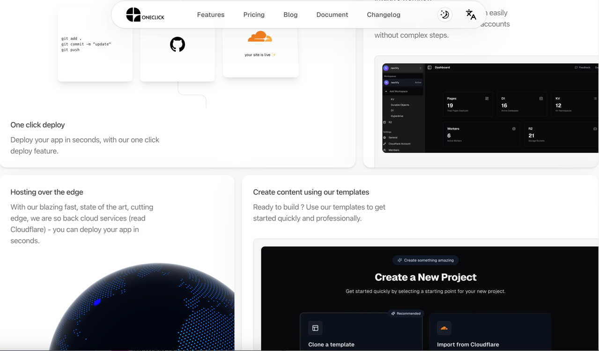Viewport: 599px width, 351px height.
Task: Click the OneClick logo in navbar
Action: pos(145,15)
